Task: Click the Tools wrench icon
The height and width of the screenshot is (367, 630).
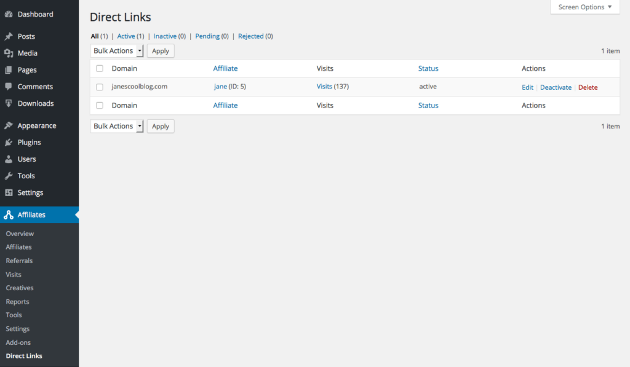Action: (x=9, y=176)
